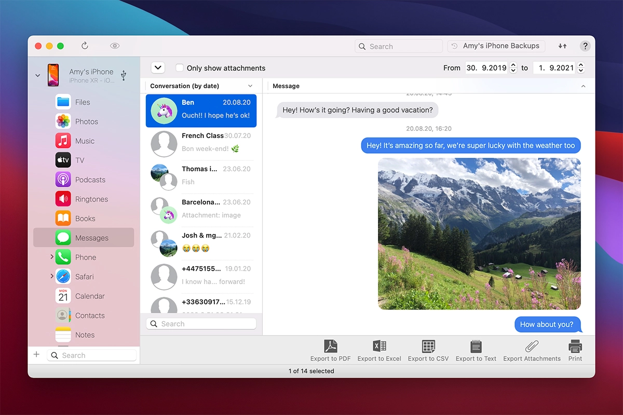The height and width of the screenshot is (415, 623).
Task: Open the Photos section in sidebar
Action: tap(87, 121)
